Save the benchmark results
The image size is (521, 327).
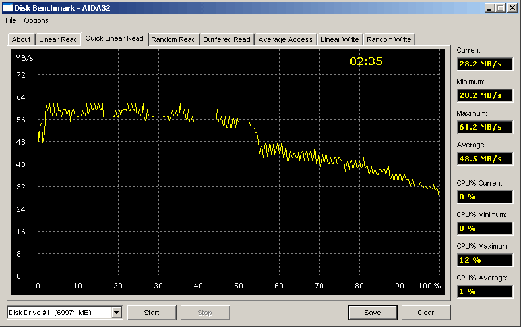tap(373, 313)
